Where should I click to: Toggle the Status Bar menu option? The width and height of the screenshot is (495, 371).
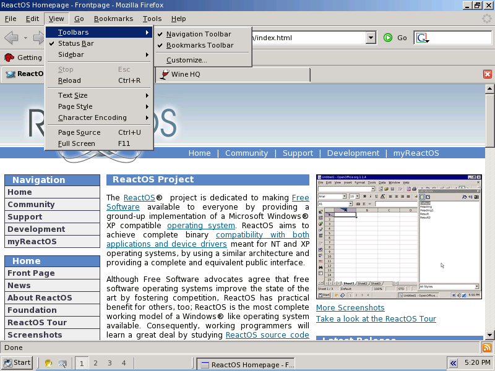(x=75, y=43)
